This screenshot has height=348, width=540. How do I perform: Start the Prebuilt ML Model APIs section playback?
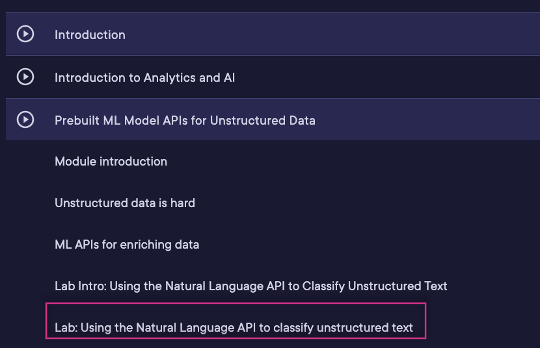pos(25,120)
